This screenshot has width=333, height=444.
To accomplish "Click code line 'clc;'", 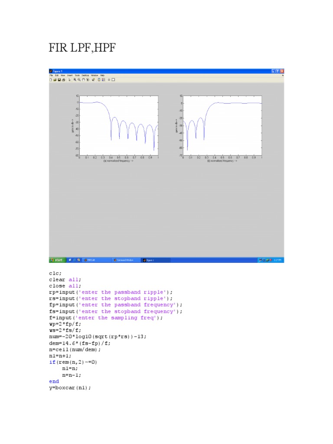I will [55, 274].
